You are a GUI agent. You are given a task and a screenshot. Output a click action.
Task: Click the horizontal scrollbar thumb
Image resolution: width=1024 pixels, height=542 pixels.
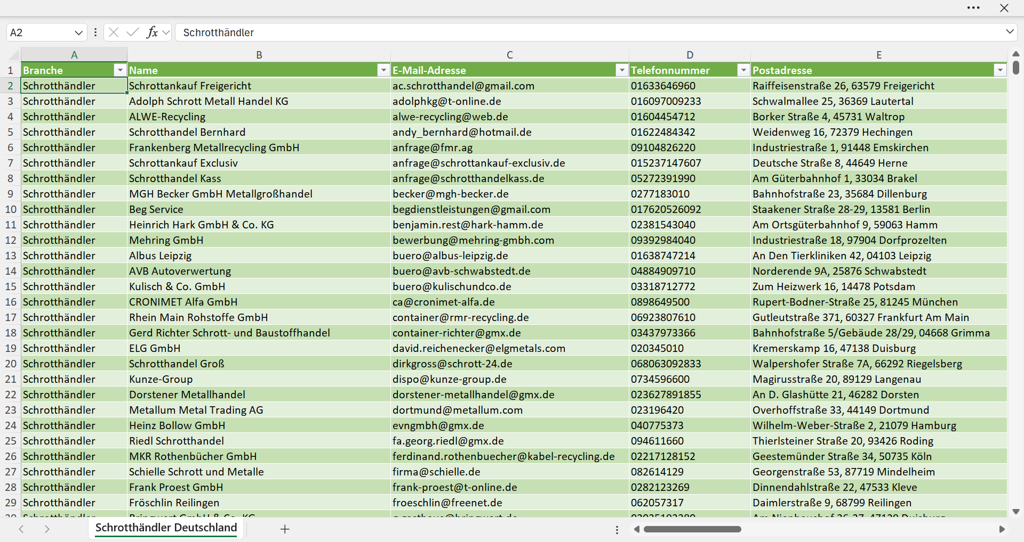click(692, 529)
